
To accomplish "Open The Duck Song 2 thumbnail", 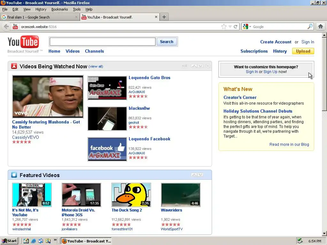I will click(x=131, y=195).
